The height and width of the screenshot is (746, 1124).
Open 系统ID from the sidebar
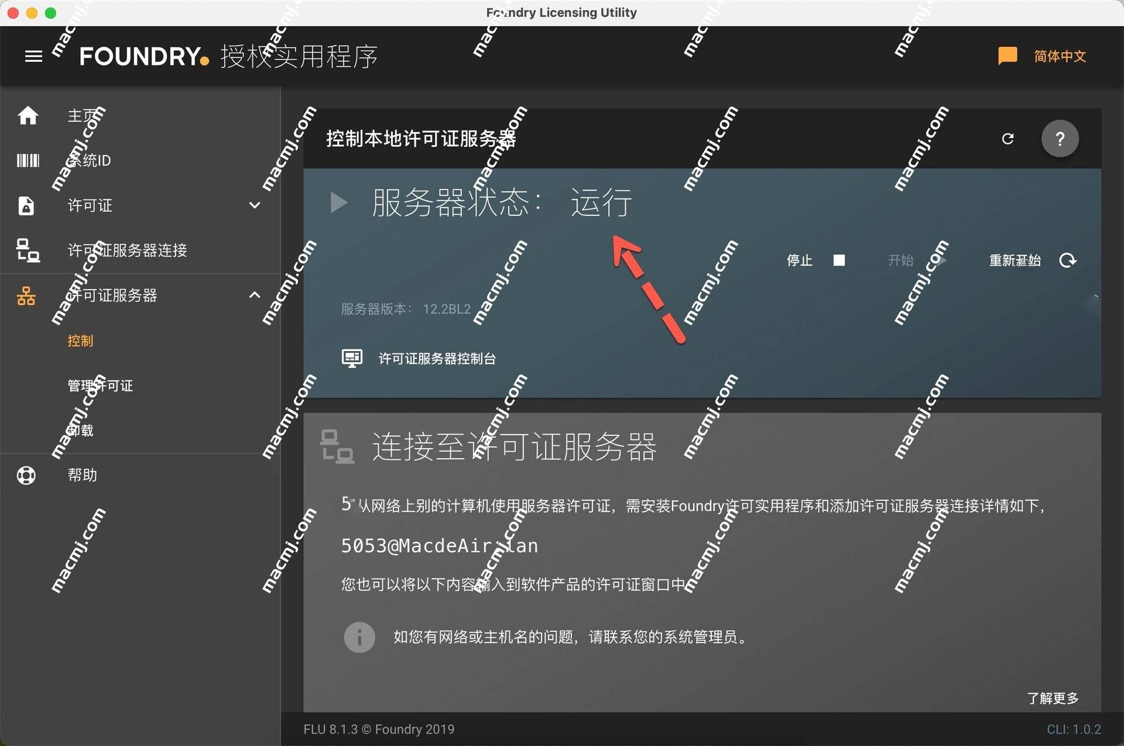click(x=89, y=160)
